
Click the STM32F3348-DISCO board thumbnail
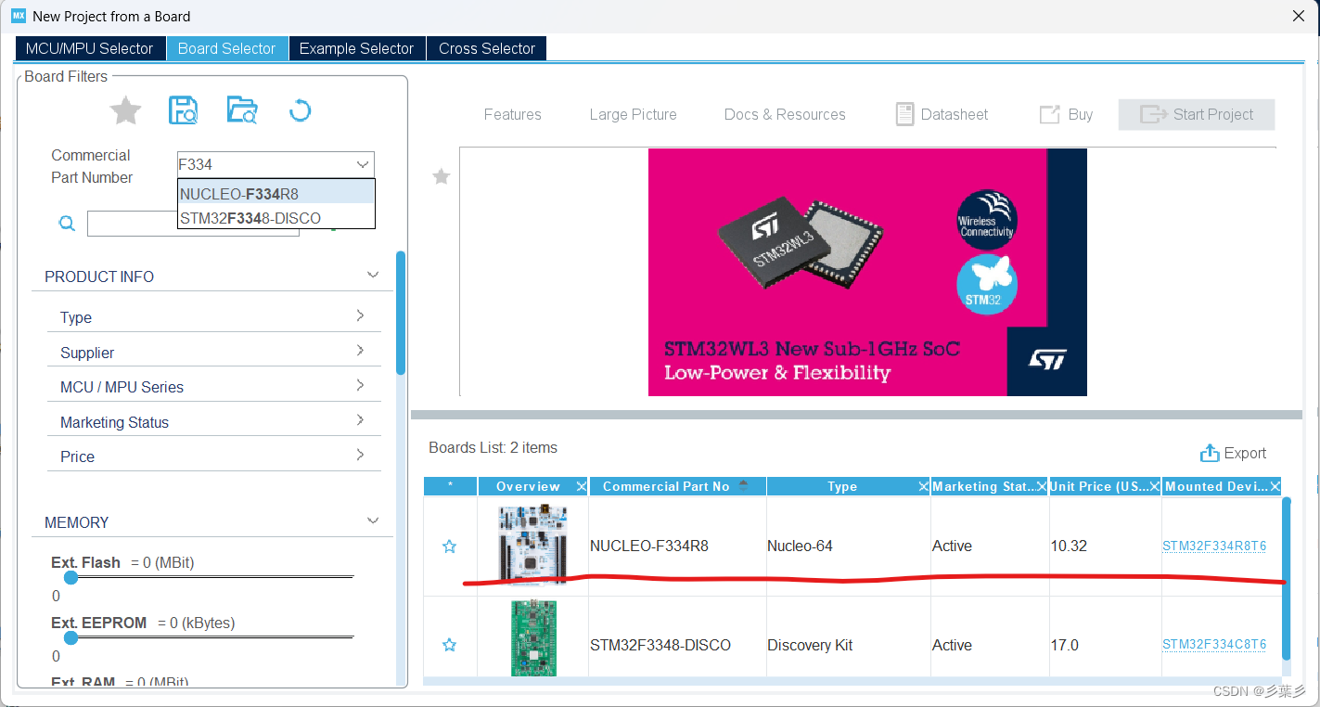click(x=533, y=638)
